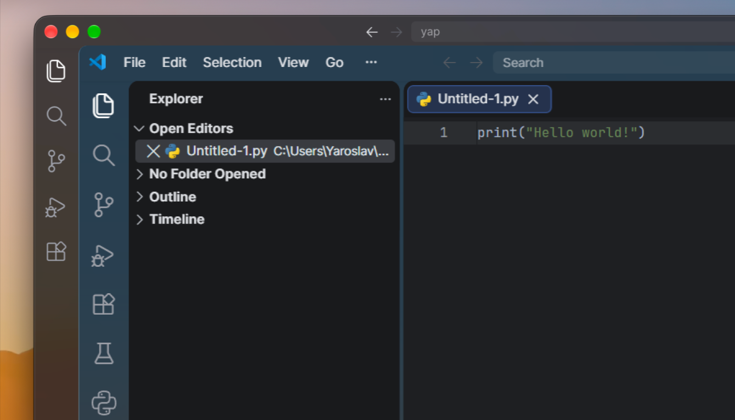The image size is (735, 420).
Task: Open Source Control from the inner activity bar
Action: [x=103, y=205]
